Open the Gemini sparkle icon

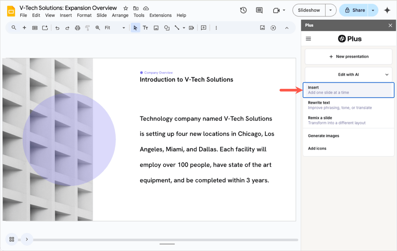(387, 10)
